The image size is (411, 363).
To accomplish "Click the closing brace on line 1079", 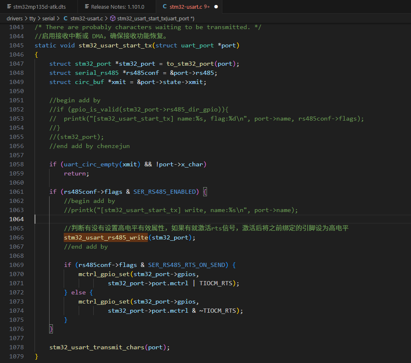I will tap(36, 356).
